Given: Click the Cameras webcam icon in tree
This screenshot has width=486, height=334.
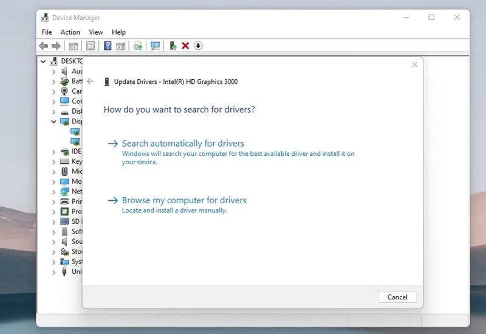Looking at the screenshot, I should (x=64, y=91).
